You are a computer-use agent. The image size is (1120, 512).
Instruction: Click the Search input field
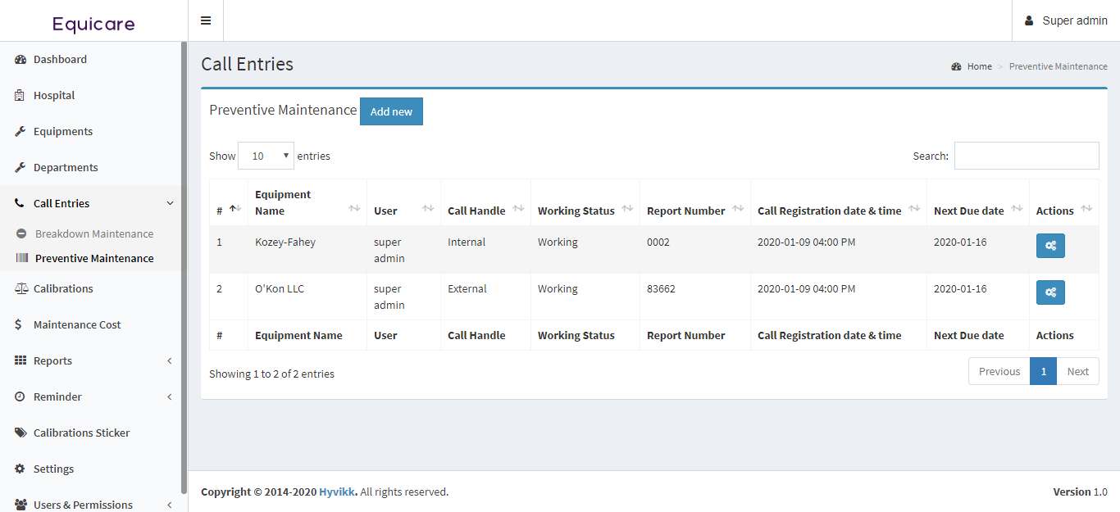click(x=1026, y=155)
